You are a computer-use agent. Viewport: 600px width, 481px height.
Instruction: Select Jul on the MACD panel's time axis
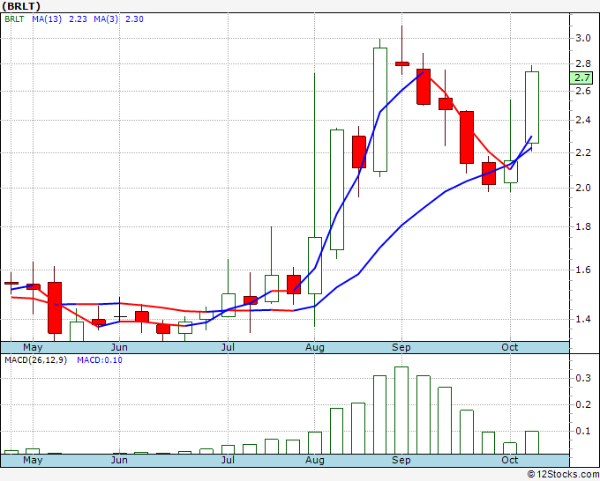click(x=229, y=460)
